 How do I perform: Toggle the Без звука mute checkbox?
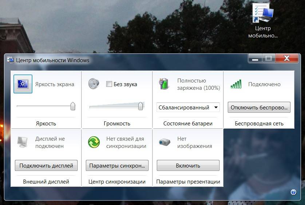point(109,84)
